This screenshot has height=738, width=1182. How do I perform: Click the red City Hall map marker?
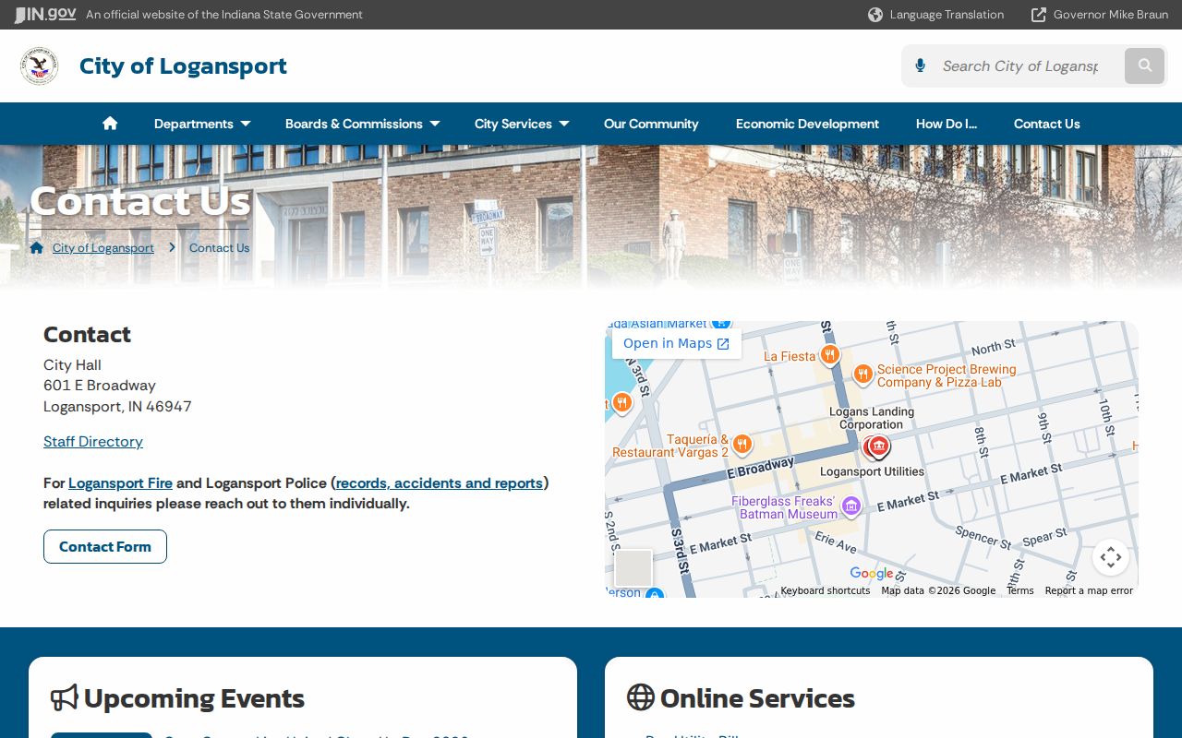click(877, 447)
